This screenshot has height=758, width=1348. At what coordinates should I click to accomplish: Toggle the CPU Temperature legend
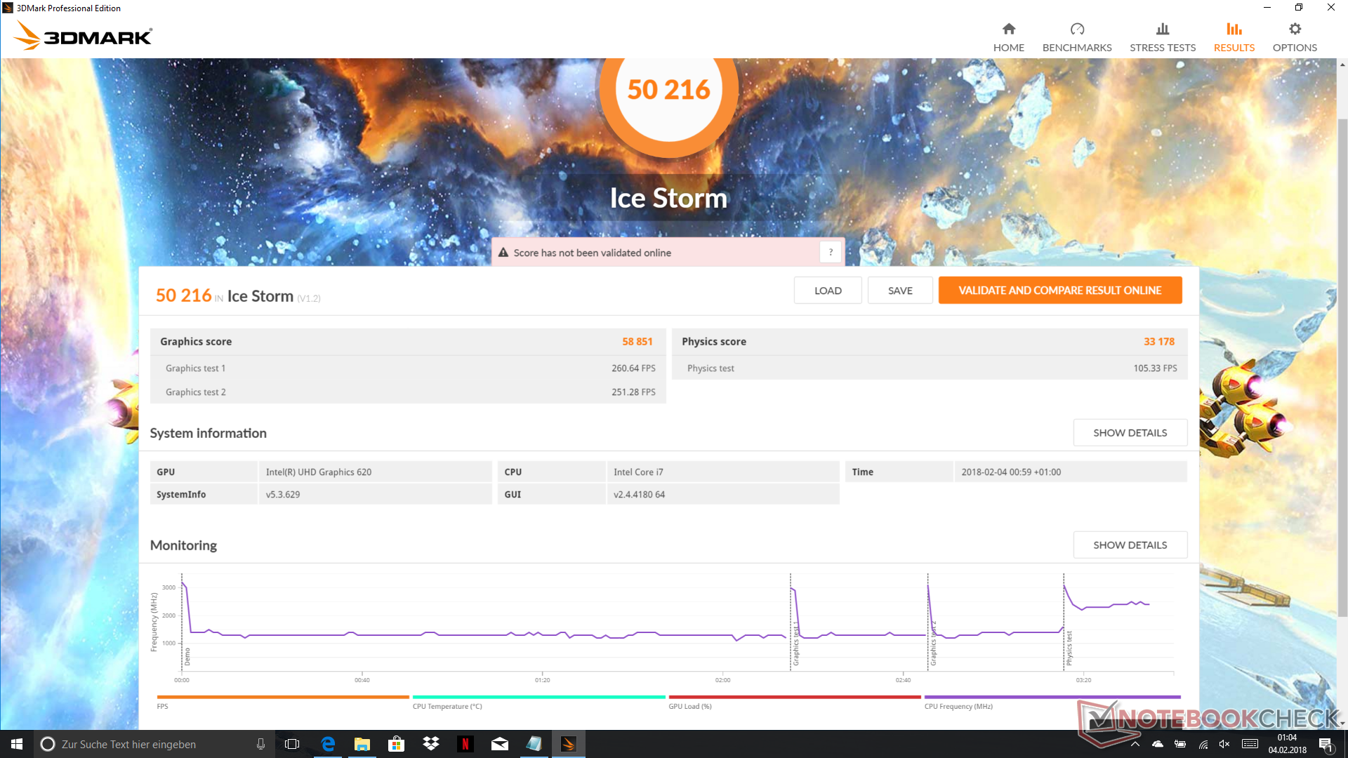[x=447, y=706]
